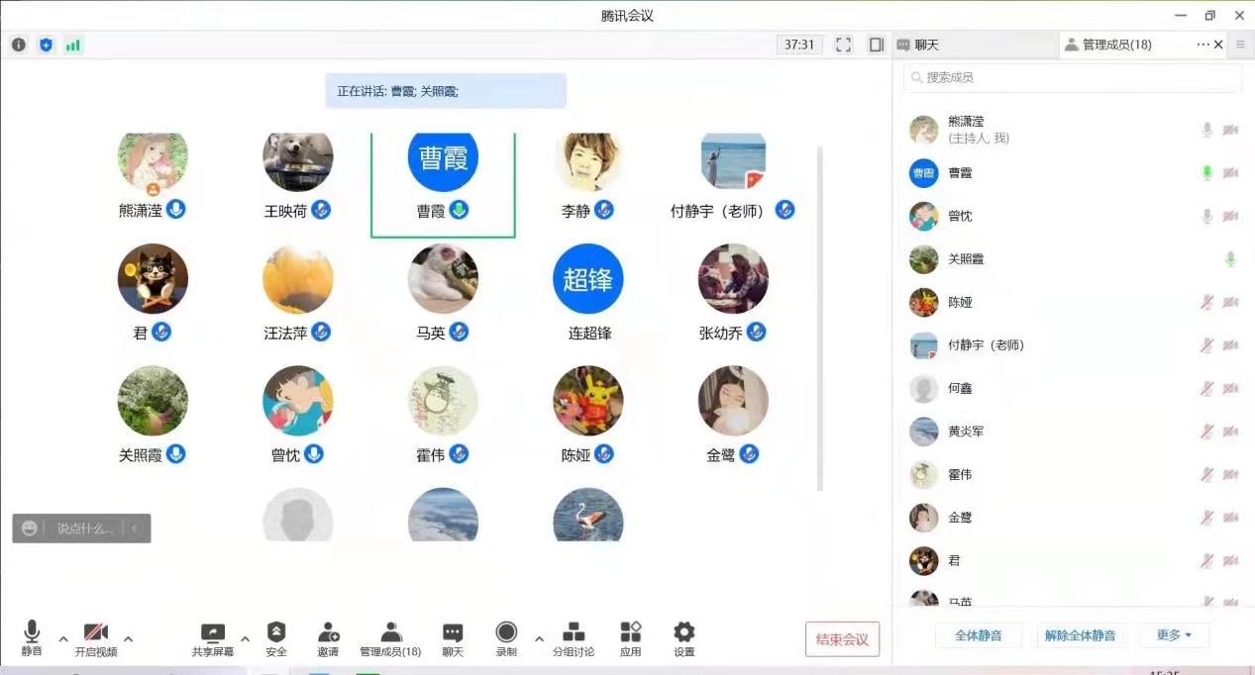Click the fullscreen icon beside the timer
This screenshot has width=1255, height=675.
coord(843,45)
